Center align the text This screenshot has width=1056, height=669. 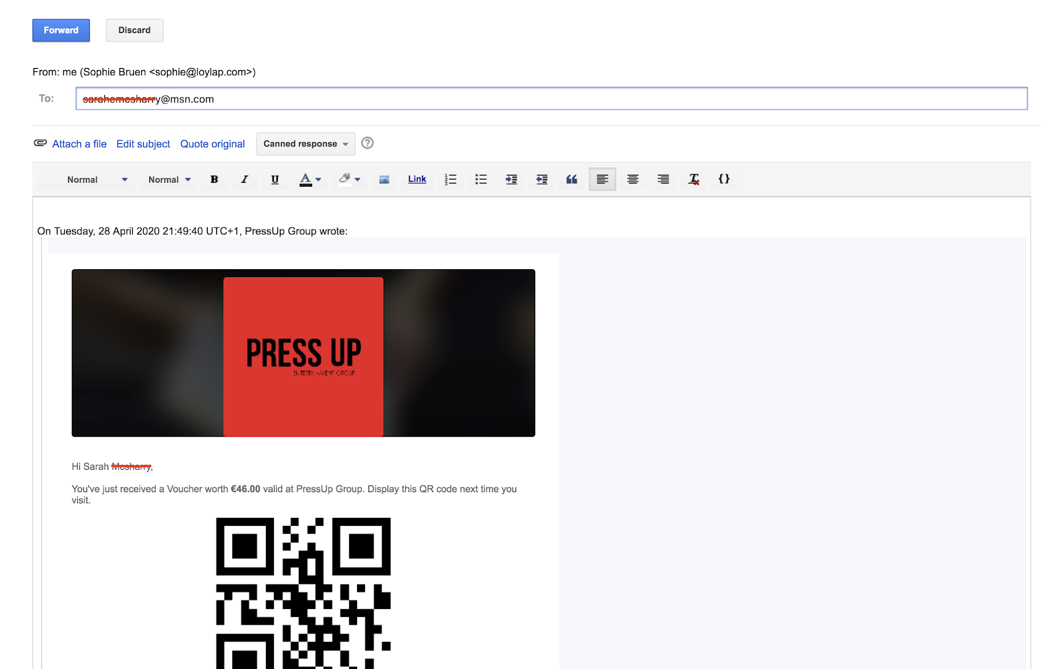click(633, 179)
